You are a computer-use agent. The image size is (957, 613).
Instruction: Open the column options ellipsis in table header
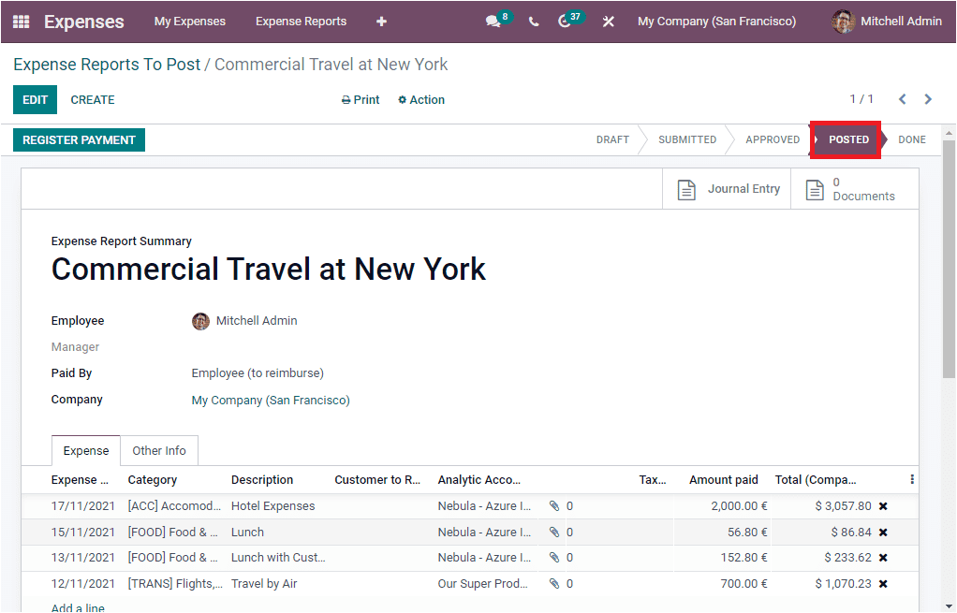(x=912, y=479)
